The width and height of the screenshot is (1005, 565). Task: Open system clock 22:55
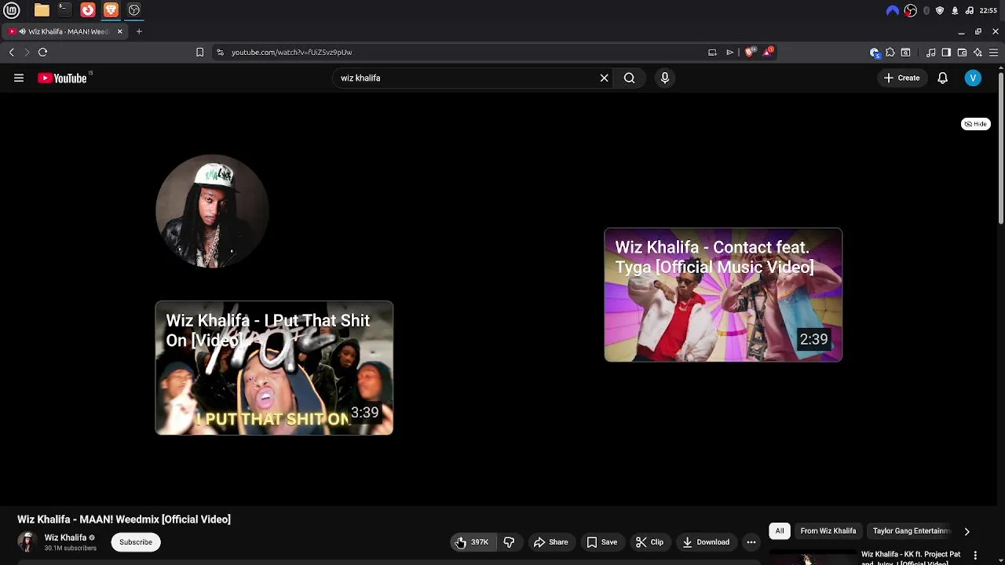tap(989, 10)
